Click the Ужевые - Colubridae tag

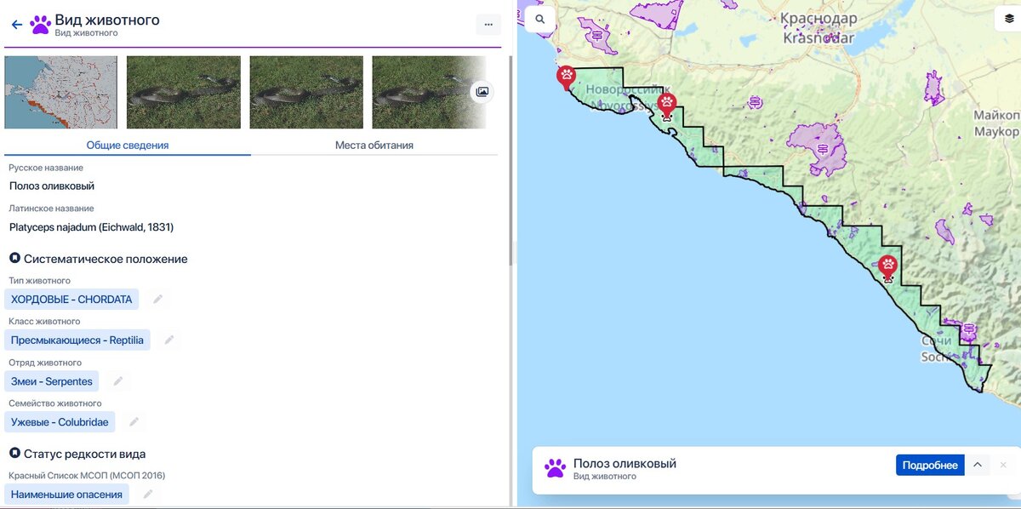click(60, 422)
